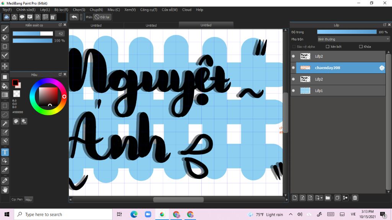Close the Kiểm soát cọ panel
Image resolution: width=392 pixels, height=220 pixels.
tap(65, 25)
